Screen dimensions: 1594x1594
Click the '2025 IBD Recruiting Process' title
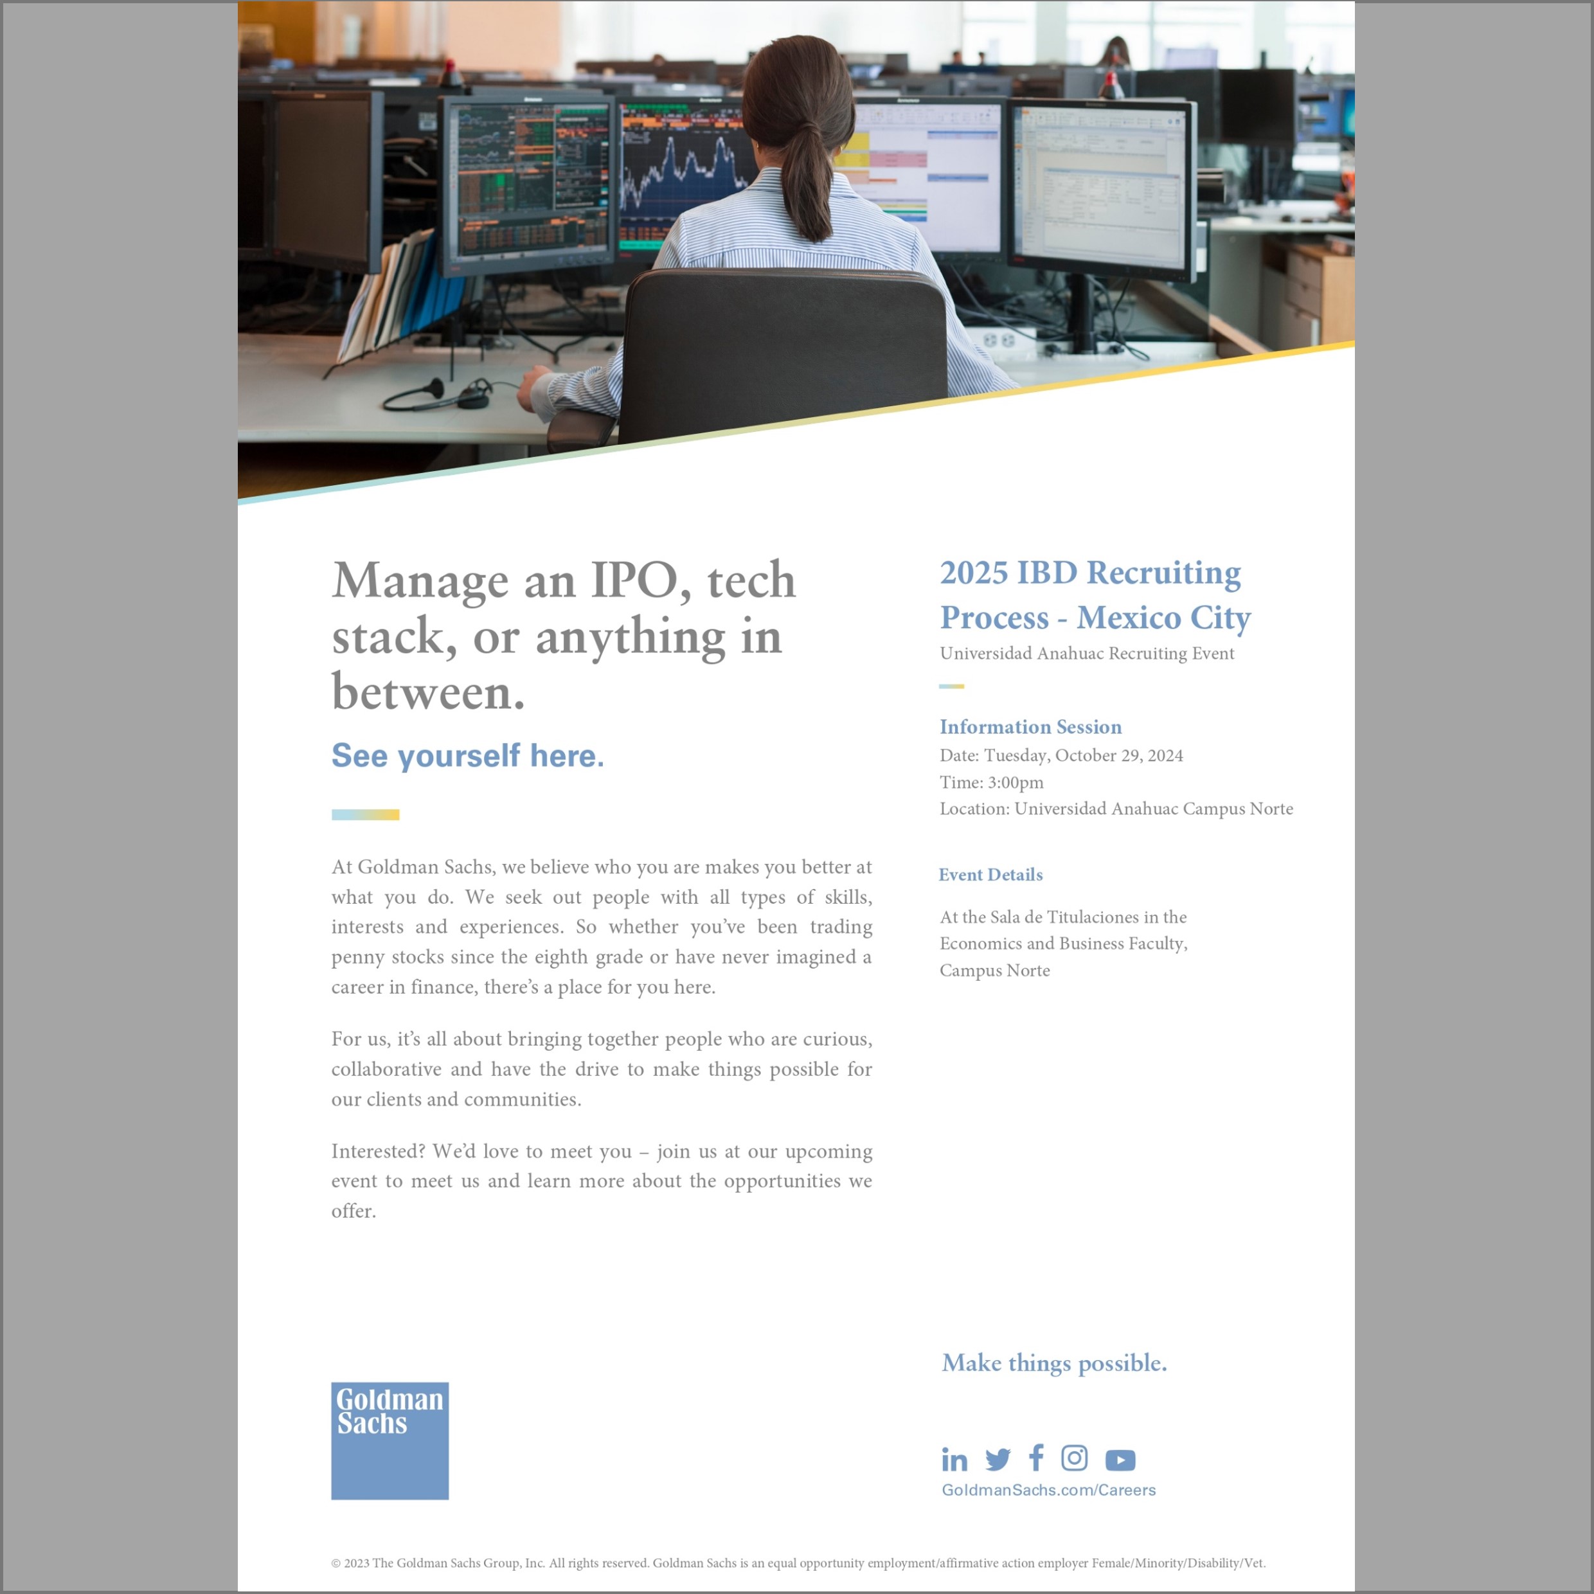[1094, 595]
